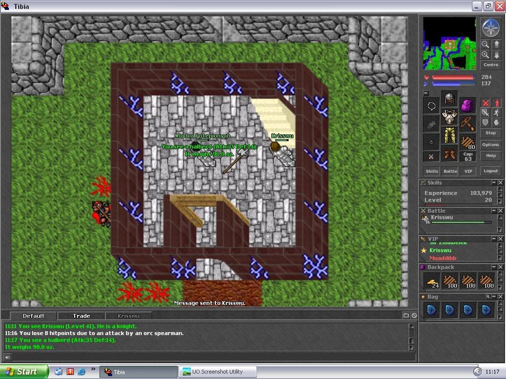This screenshot has width=506, height=379.
Task: Minimize the VIP panel
Action: 494,238
